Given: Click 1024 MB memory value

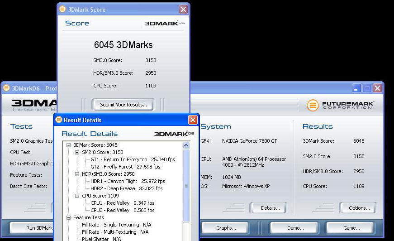Looking at the screenshot, I should click(232, 178).
